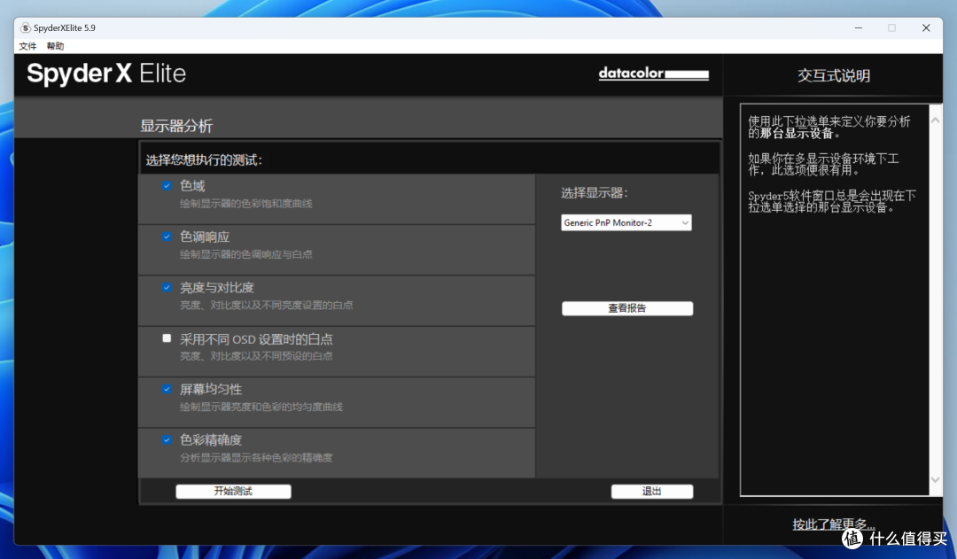Click the 查看报告 button
The height and width of the screenshot is (559, 957).
pos(627,308)
